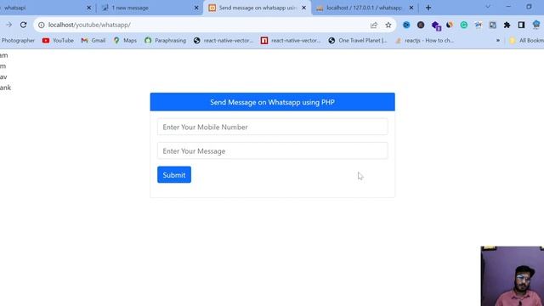The height and width of the screenshot is (306, 544).
Task: Close the Send message on whatsapp tab
Action: 304,8
